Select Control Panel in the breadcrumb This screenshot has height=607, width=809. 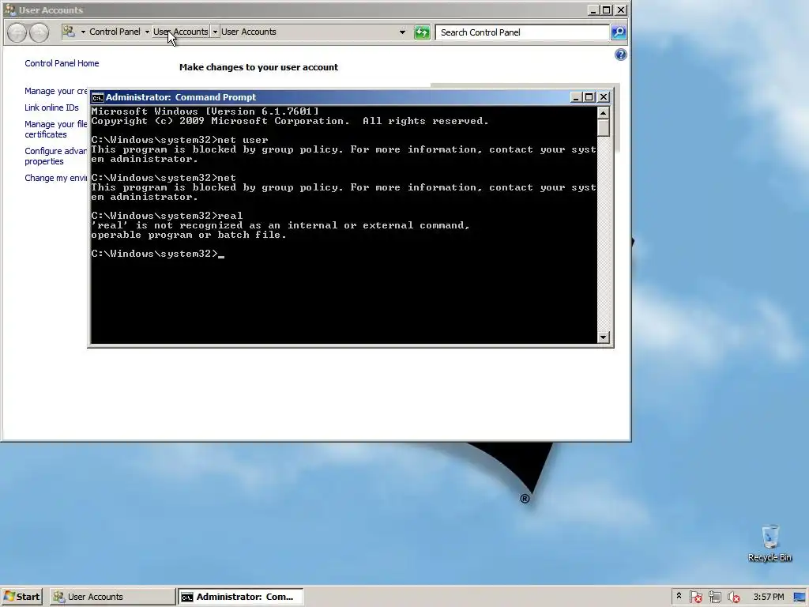click(115, 32)
